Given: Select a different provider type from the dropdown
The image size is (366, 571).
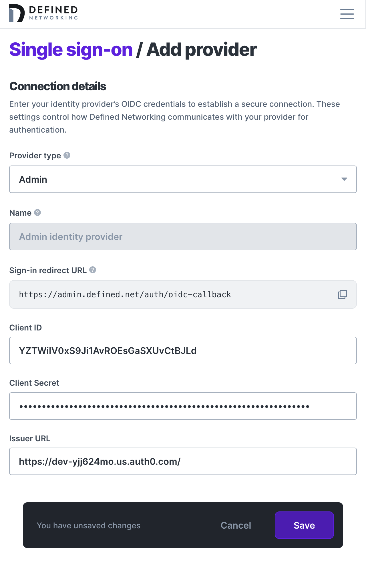Looking at the screenshot, I should coord(183,179).
